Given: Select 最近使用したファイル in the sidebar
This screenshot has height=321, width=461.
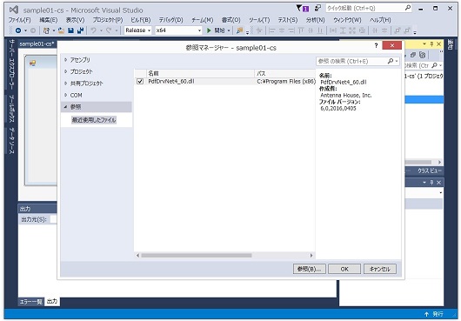Looking at the screenshot, I should (94, 120).
